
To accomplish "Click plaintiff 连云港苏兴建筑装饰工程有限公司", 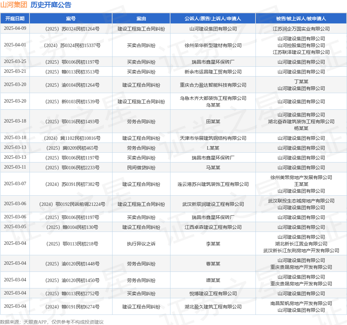I will coord(213,185).
